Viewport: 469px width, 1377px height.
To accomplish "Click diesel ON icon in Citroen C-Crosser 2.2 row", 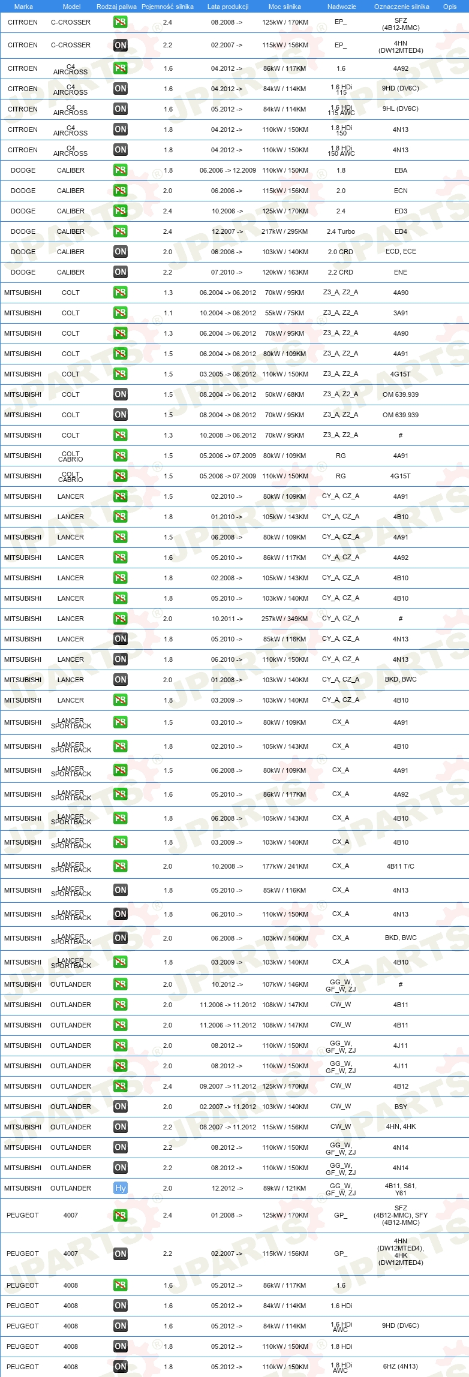I will (x=121, y=45).
